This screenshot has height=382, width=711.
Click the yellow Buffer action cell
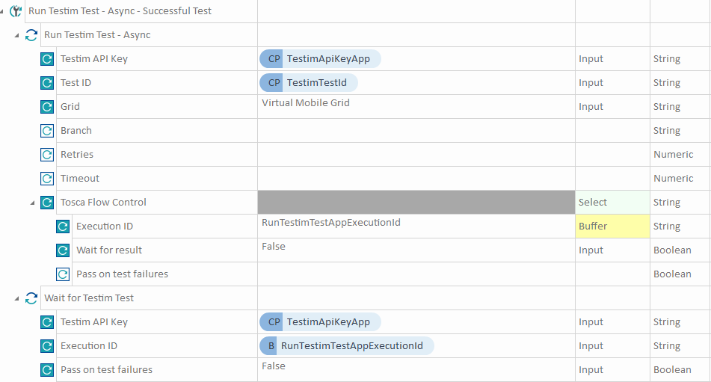(612, 227)
